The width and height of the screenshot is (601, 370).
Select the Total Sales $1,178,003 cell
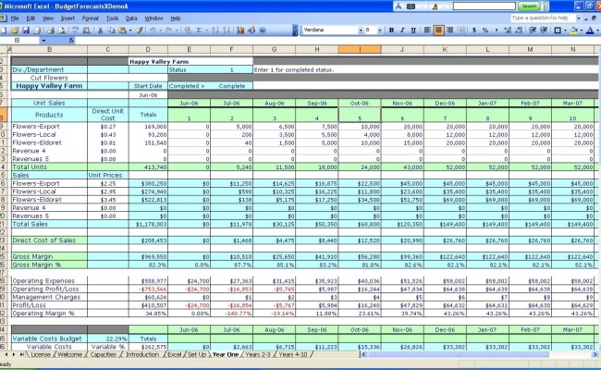point(148,224)
